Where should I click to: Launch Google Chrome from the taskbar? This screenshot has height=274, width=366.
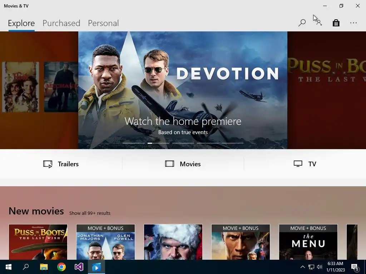pyautogui.click(x=61, y=267)
